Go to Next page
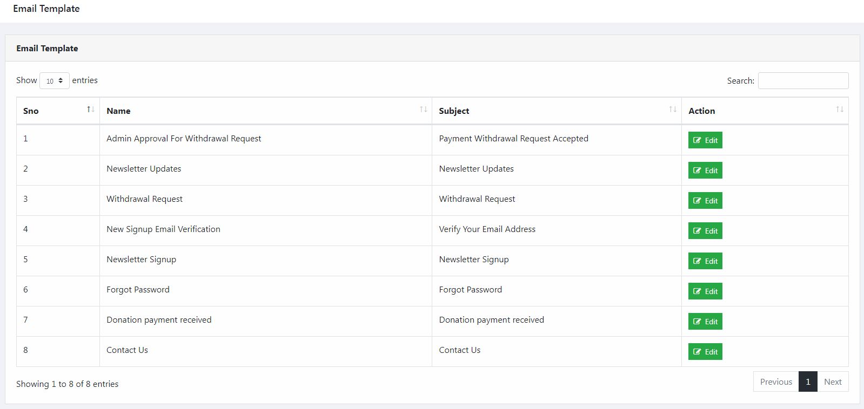864x409 pixels. pos(833,381)
